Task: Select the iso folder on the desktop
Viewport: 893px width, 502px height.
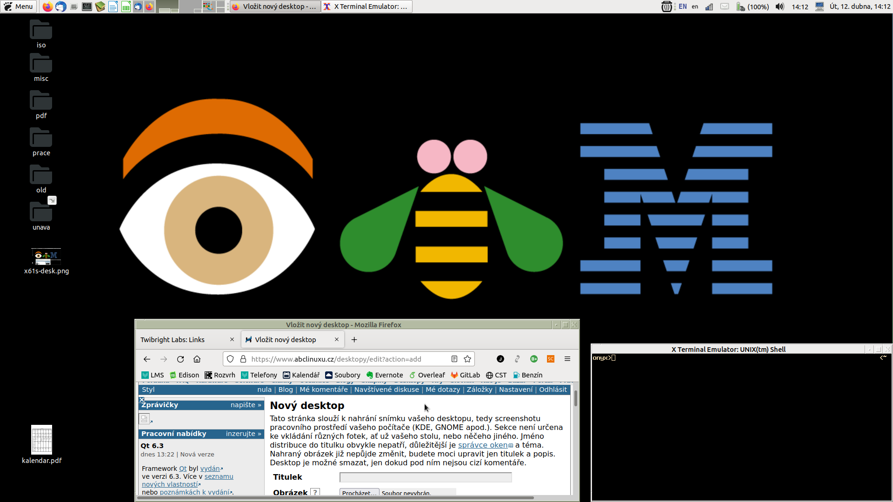Action: (x=41, y=34)
